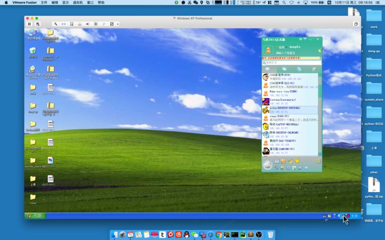Click the yellow grid apps icon in Feiqiu
The height and width of the screenshot is (240, 385).
click(x=318, y=161)
